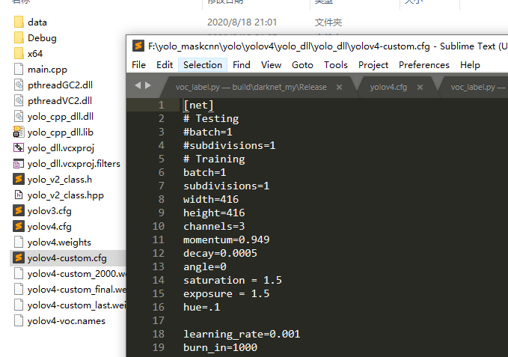
Task: Click the data folder icon
Action: (19, 22)
